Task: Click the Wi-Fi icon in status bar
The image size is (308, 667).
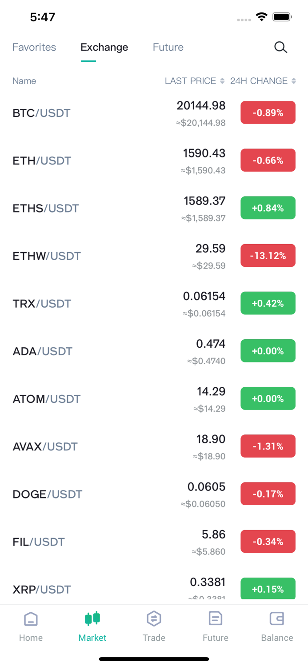Action: [261, 16]
